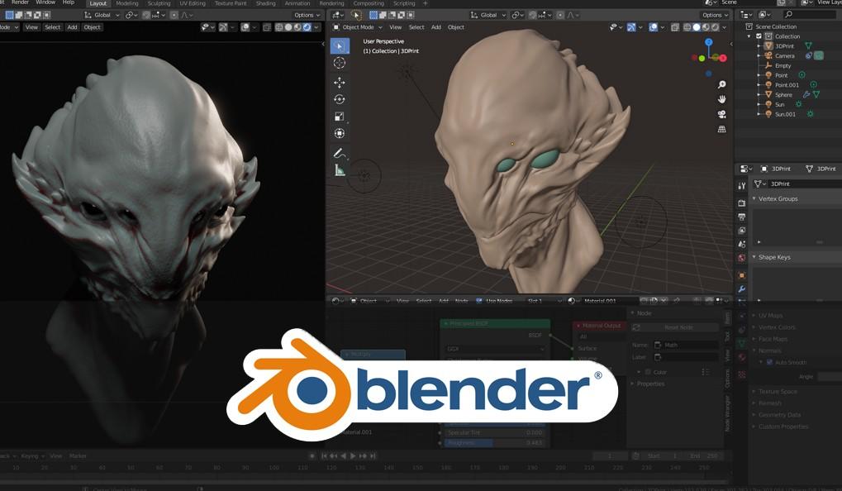Open Global orientation dropdown in right viewport
Image resolution: width=842 pixels, height=491 pixels.
[488, 15]
